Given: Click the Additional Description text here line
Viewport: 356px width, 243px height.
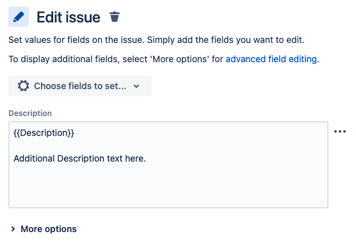Looking at the screenshot, I should 79,158.
